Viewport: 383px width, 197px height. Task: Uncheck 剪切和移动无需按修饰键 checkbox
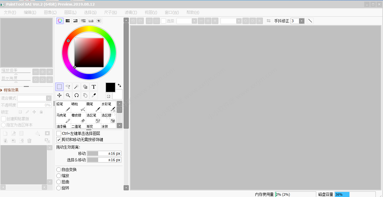(59, 140)
